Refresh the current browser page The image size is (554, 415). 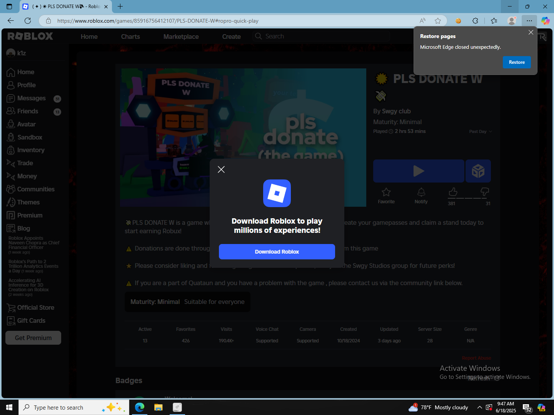click(x=28, y=21)
